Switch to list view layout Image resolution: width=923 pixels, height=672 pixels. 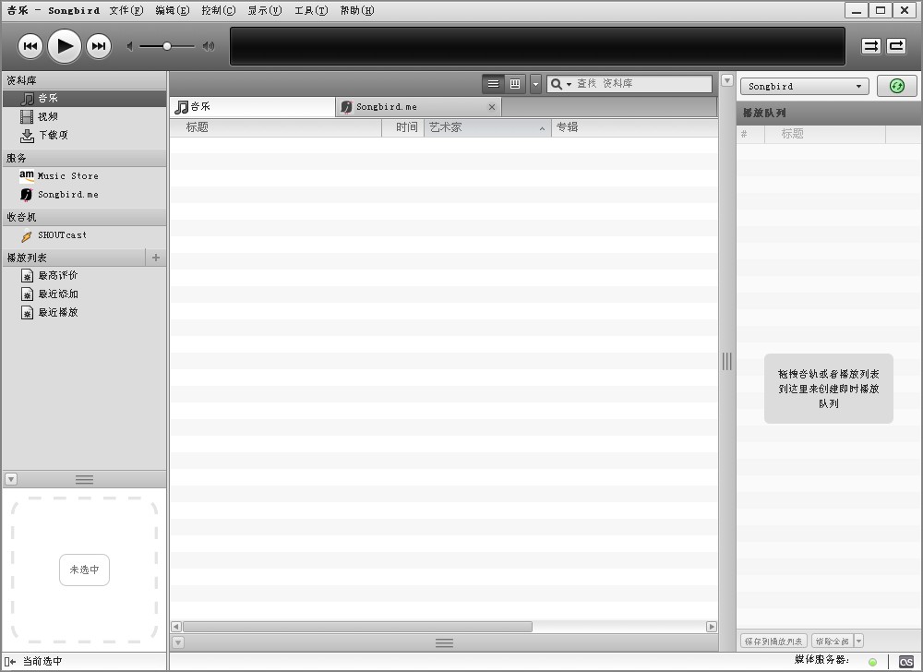[x=493, y=84]
